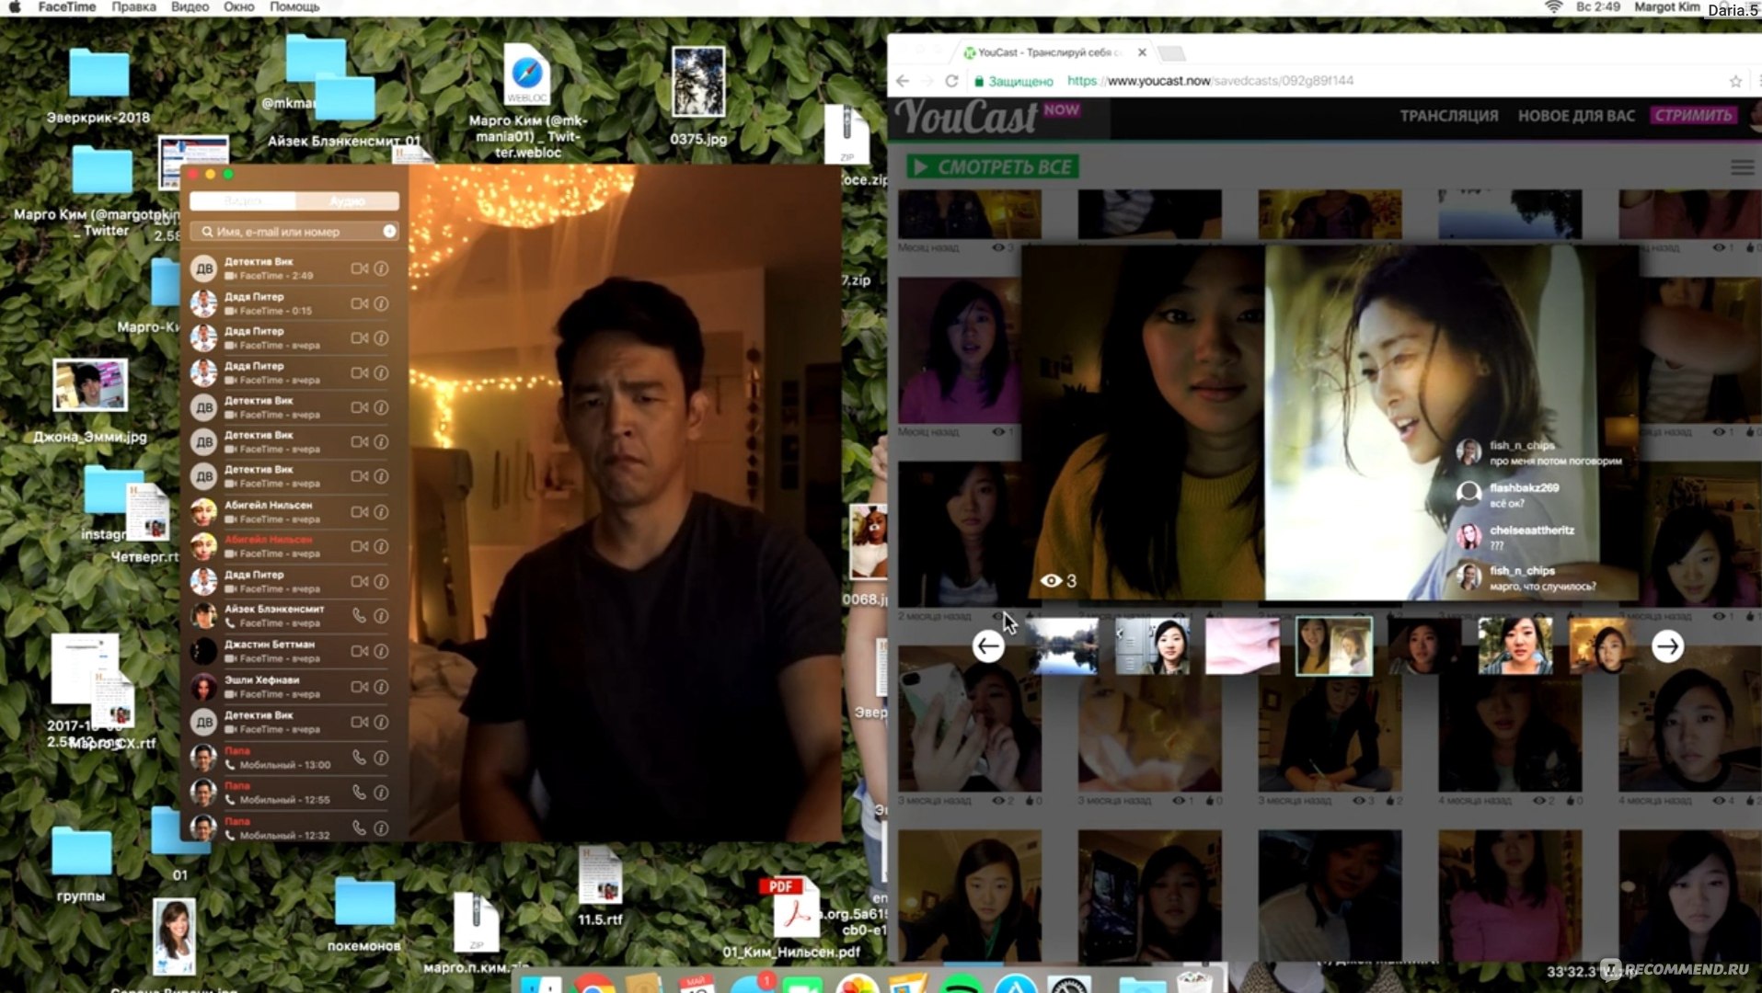The image size is (1762, 993).
Task: Open the НОВОЕ ДЛЯ ВАС link
Action: coord(1576,116)
